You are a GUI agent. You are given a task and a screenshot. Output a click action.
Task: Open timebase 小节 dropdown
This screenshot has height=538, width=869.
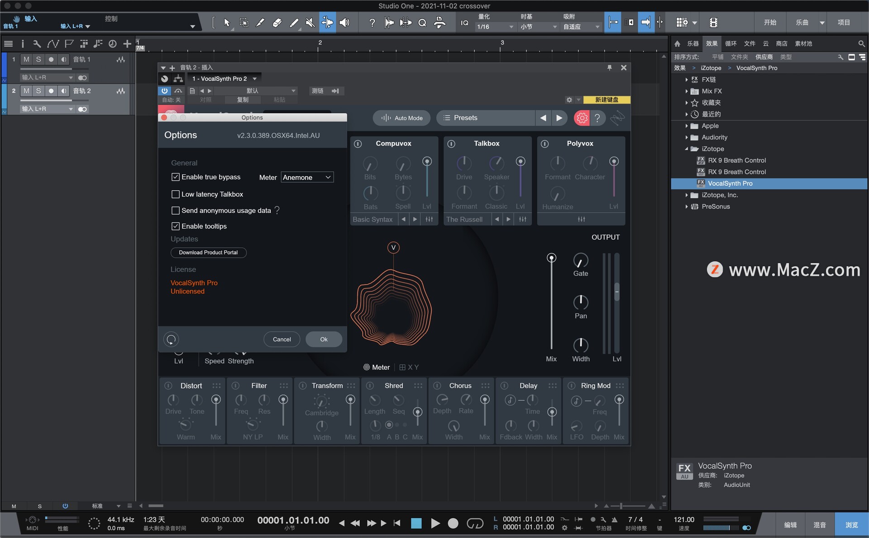click(538, 27)
